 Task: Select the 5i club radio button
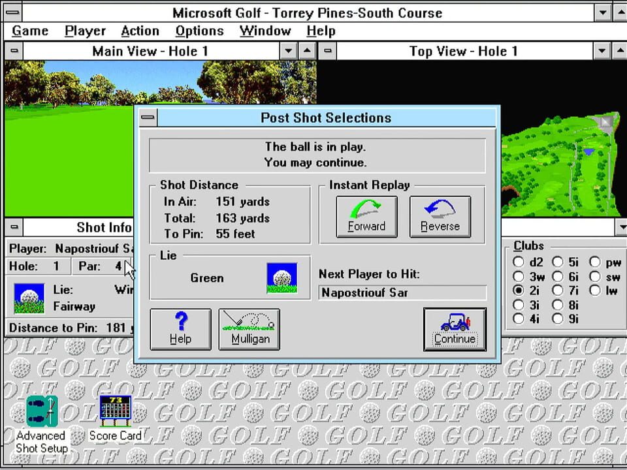(x=558, y=262)
